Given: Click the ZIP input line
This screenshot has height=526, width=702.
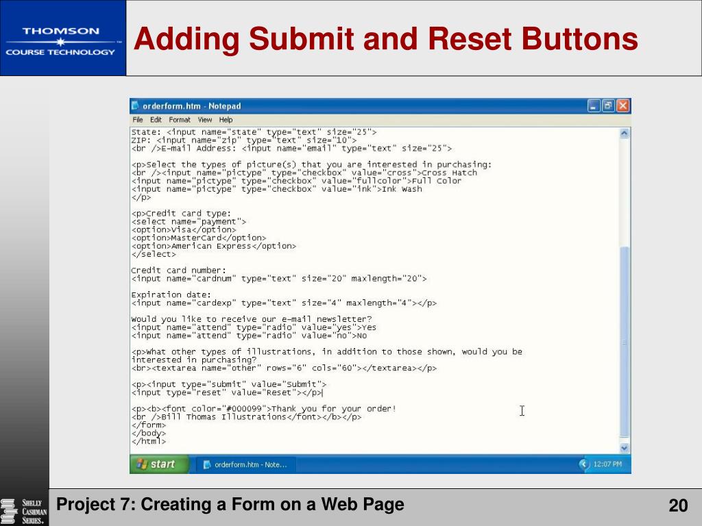Looking at the screenshot, I should pos(244,140).
